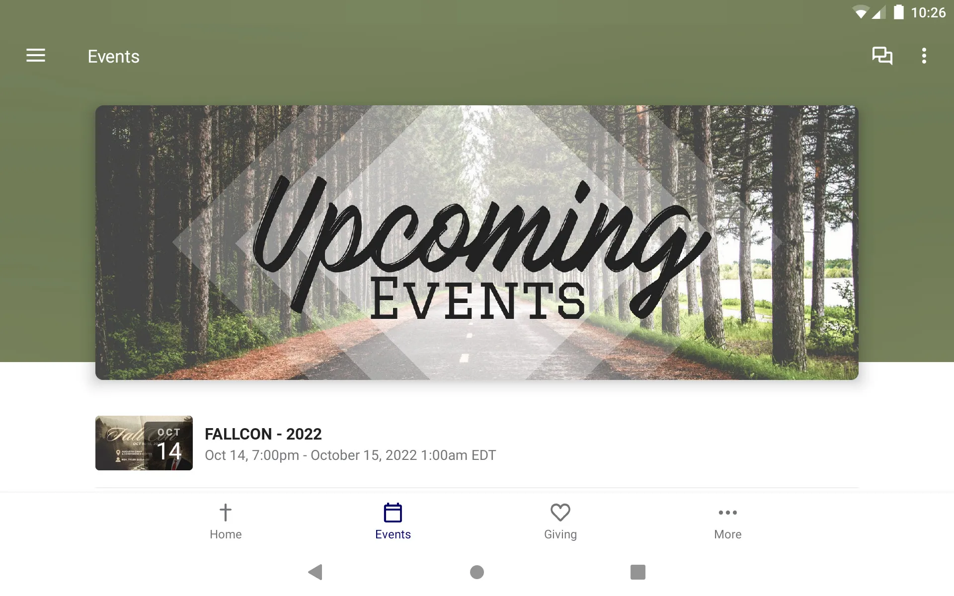The image size is (954, 596).
Task: Select the Home tab label
Action: [x=225, y=533]
